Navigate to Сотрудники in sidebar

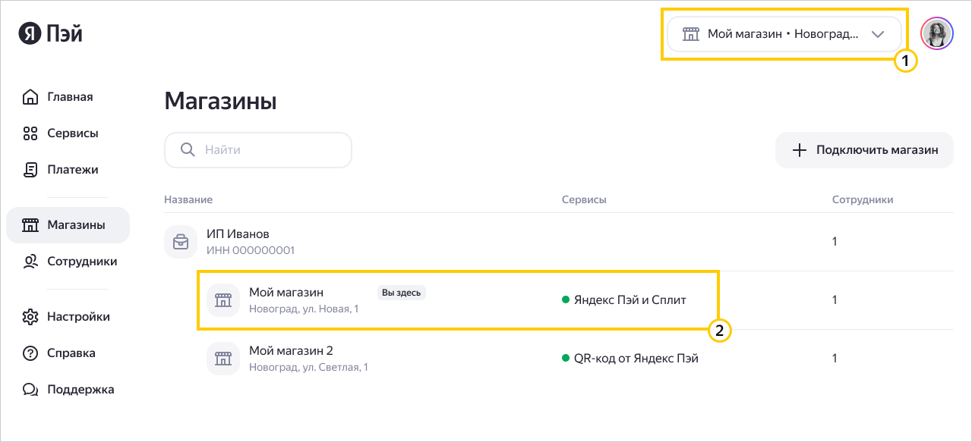click(x=81, y=262)
